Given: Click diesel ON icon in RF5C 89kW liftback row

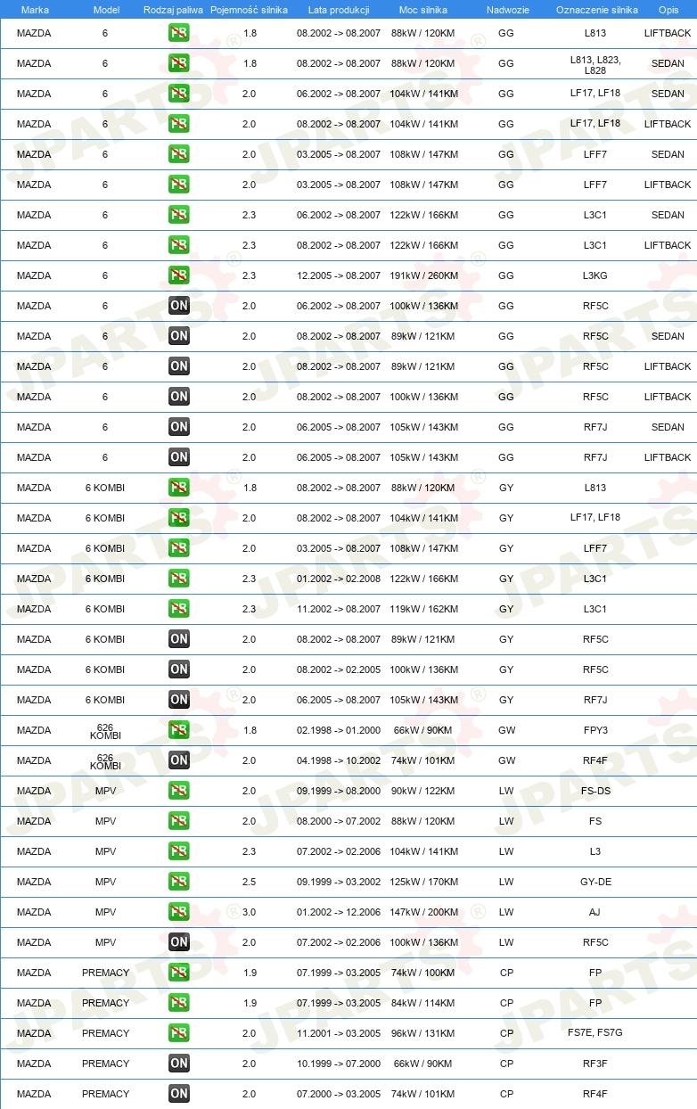Looking at the screenshot, I should point(179,366).
